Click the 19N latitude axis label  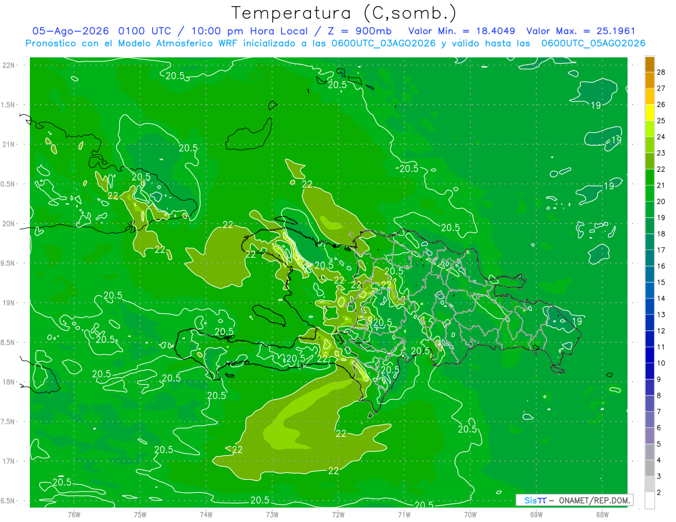point(9,303)
